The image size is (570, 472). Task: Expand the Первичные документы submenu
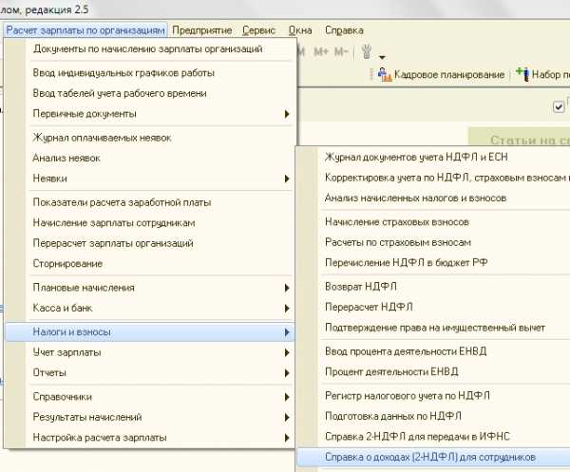pyautogui.click(x=286, y=115)
